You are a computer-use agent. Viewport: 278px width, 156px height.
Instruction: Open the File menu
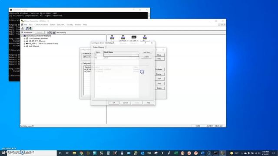26,25
